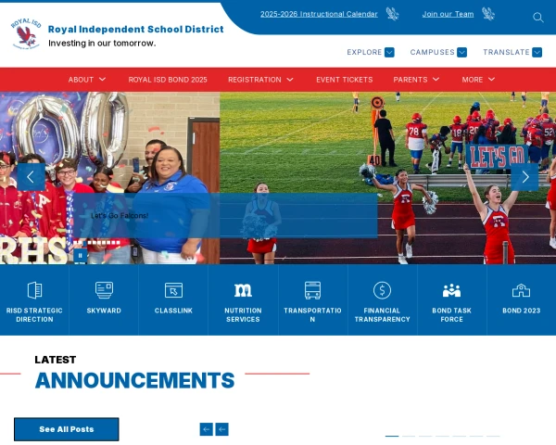Click Investing in our tomorrow tagline
Screen dimensions: 556x445
click(102, 44)
